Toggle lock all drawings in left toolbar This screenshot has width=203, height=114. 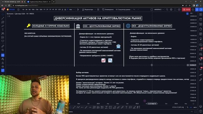coord(3,63)
